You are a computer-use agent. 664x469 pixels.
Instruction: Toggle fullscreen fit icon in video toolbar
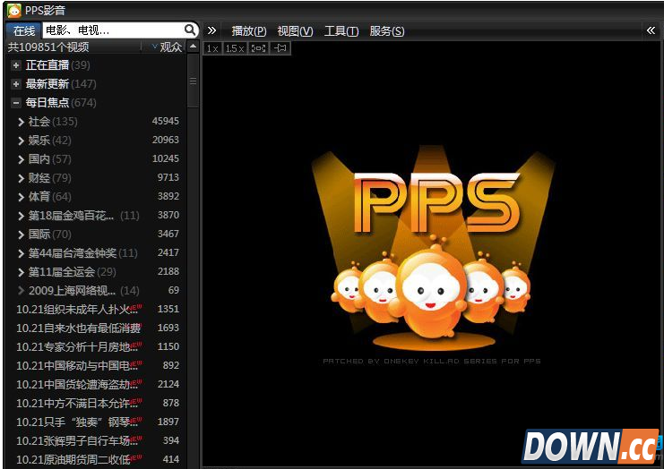[258, 48]
